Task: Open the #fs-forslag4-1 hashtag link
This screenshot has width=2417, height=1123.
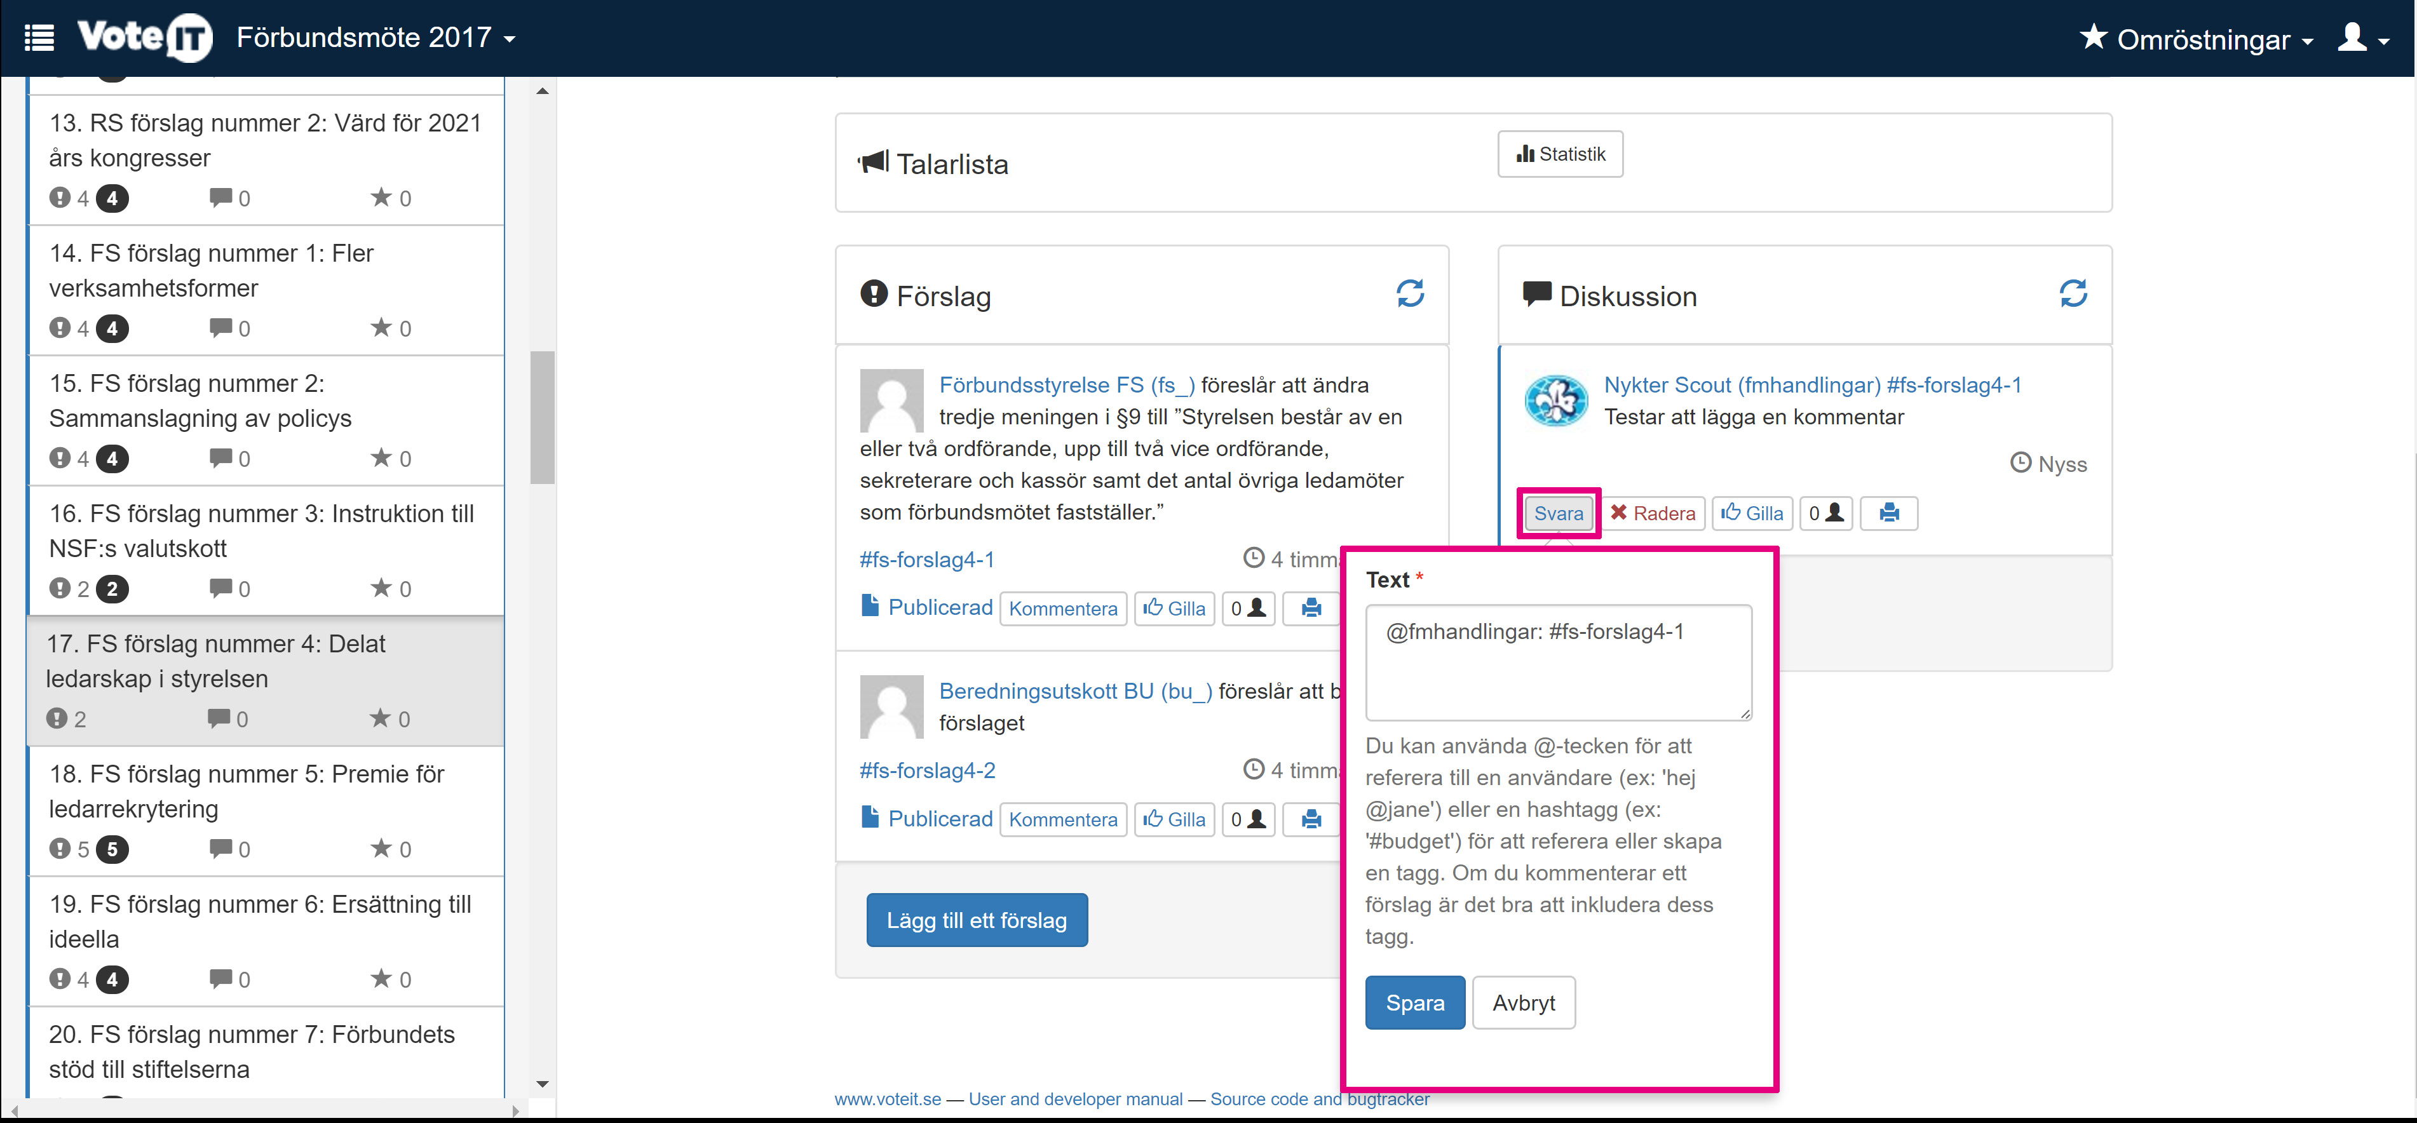Action: point(927,559)
